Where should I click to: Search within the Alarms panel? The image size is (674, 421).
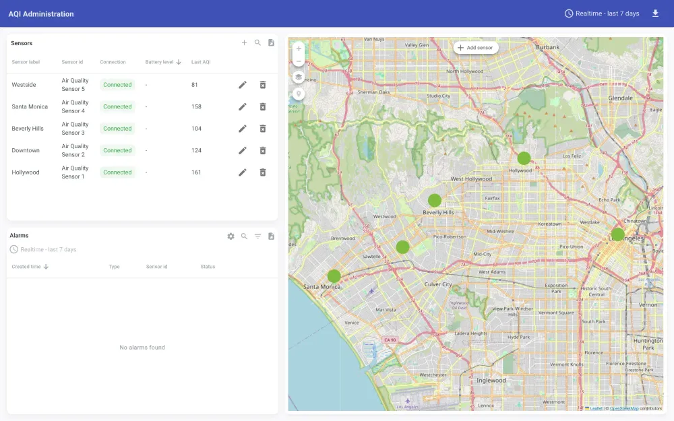(244, 236)
